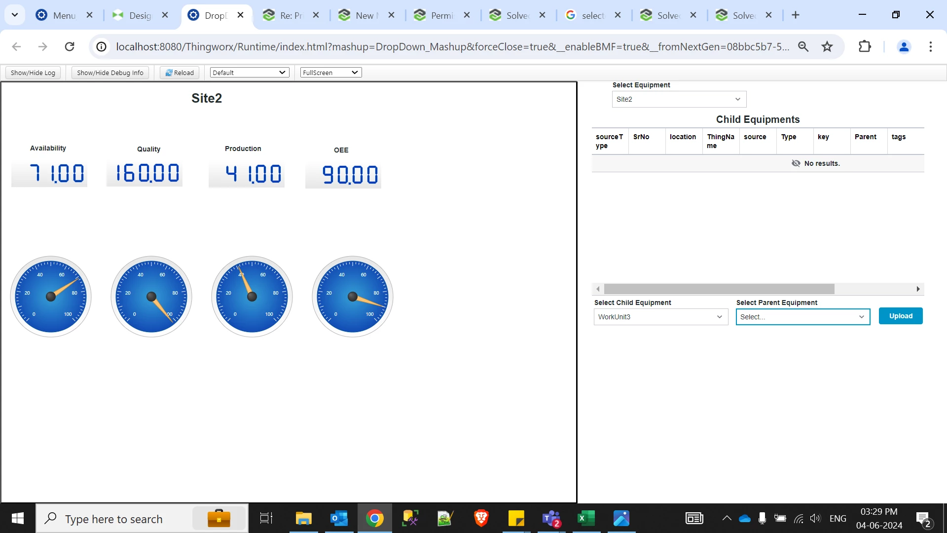
Task: Expand the FullScreen mode dropdown
Action: [330, 73]
